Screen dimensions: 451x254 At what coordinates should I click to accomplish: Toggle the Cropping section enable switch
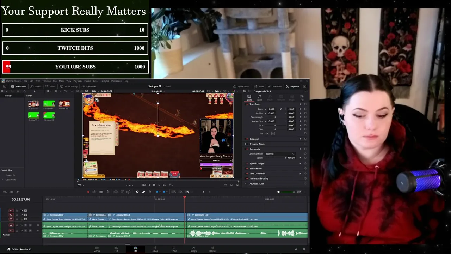247,139
